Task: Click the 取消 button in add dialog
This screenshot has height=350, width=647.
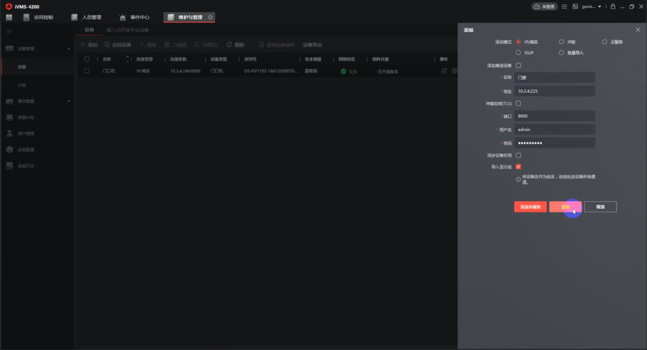Action: coord(600,207)
